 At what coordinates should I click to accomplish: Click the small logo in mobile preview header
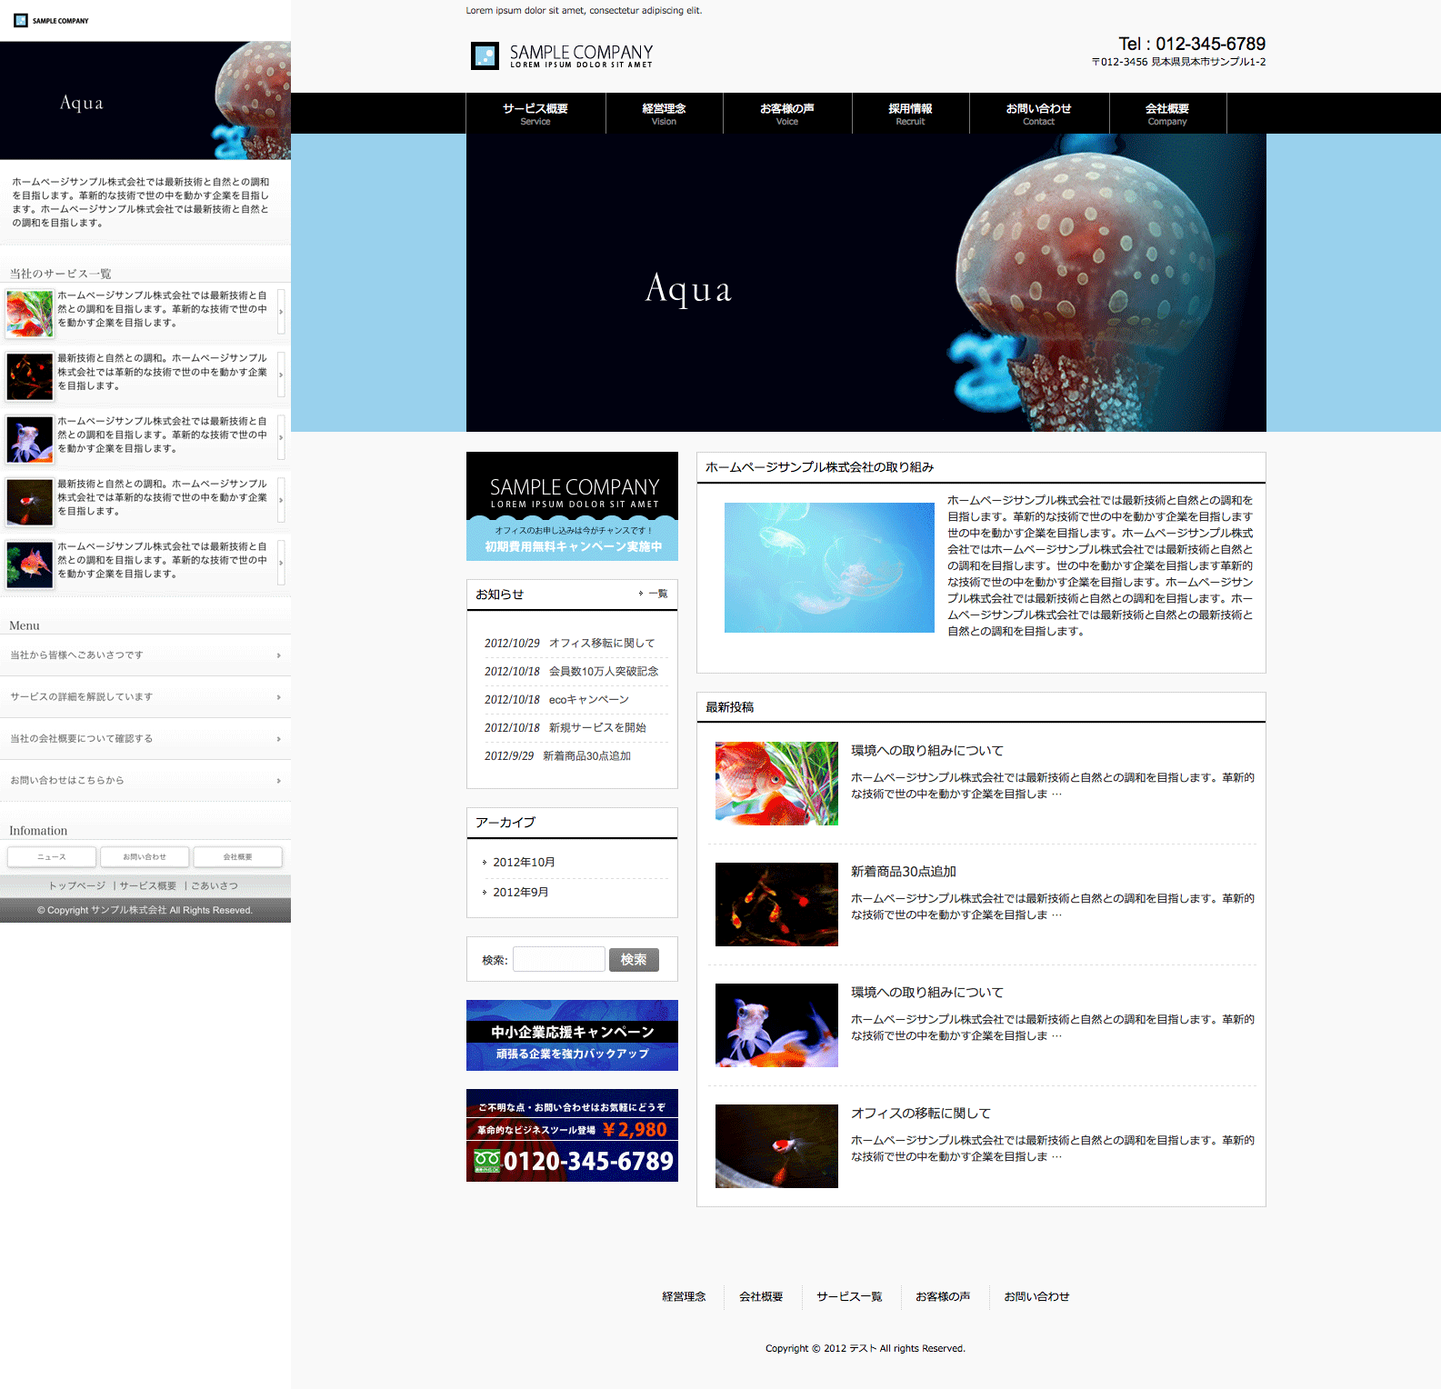click(x=51, y=20)
